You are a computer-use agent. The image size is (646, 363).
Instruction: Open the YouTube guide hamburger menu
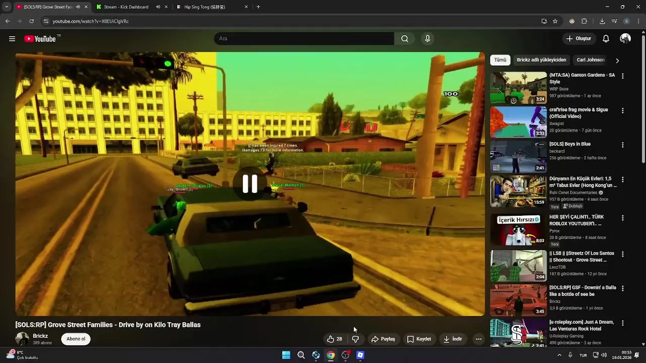pyautogui.click(x=12, y=39)
